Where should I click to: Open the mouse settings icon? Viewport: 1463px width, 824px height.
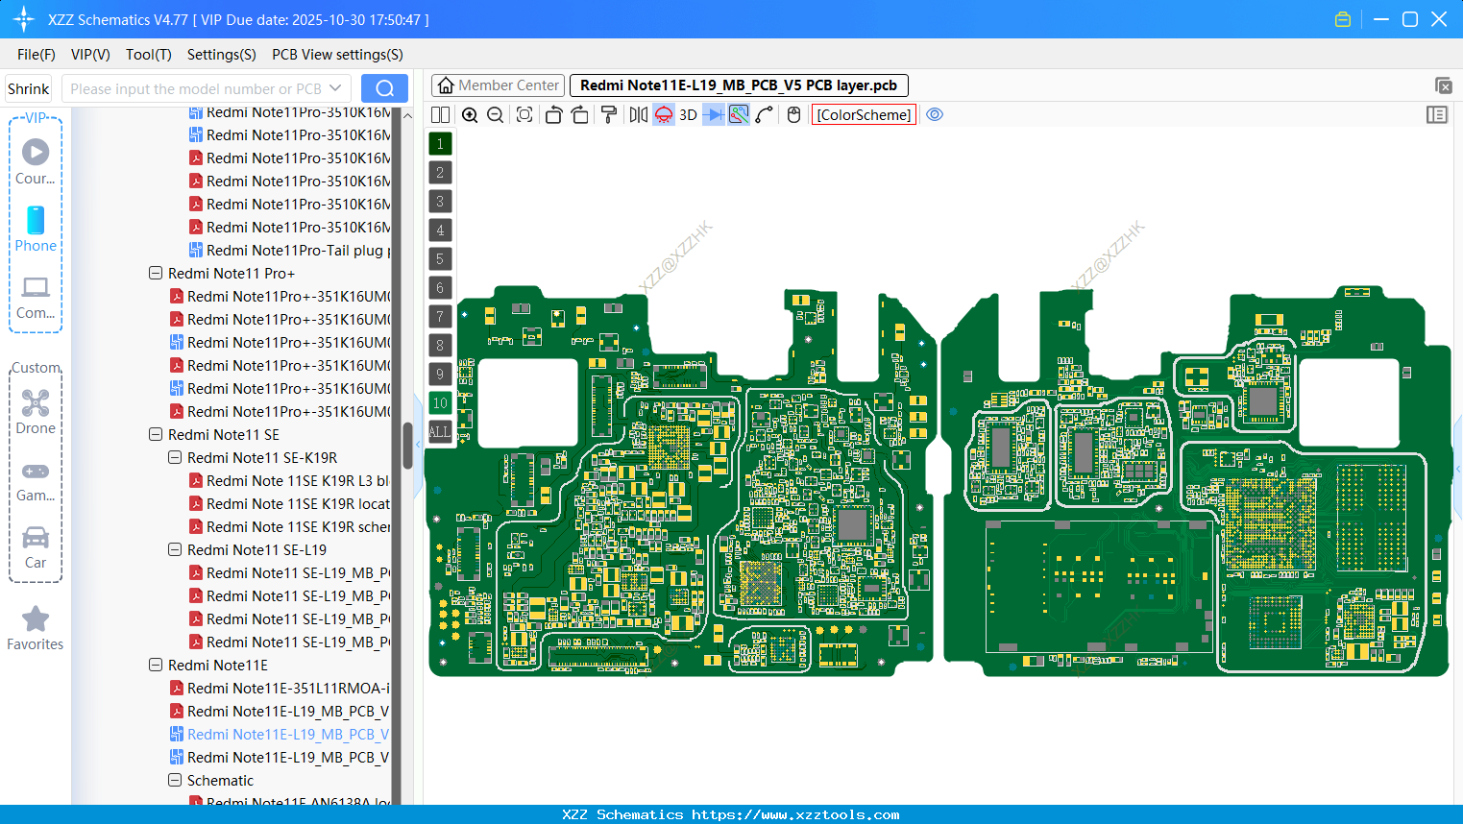[x=792, y=114]
